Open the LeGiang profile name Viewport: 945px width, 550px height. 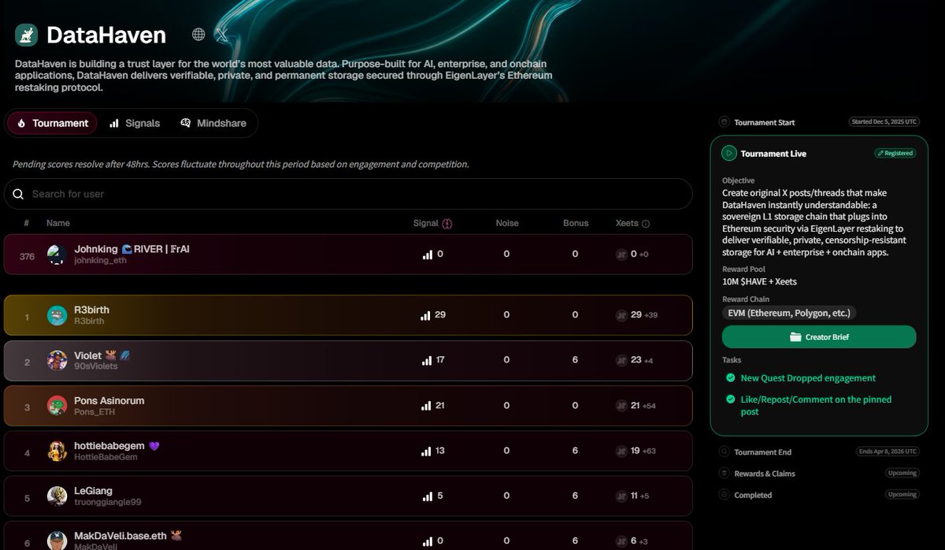[x=93, y=491]
